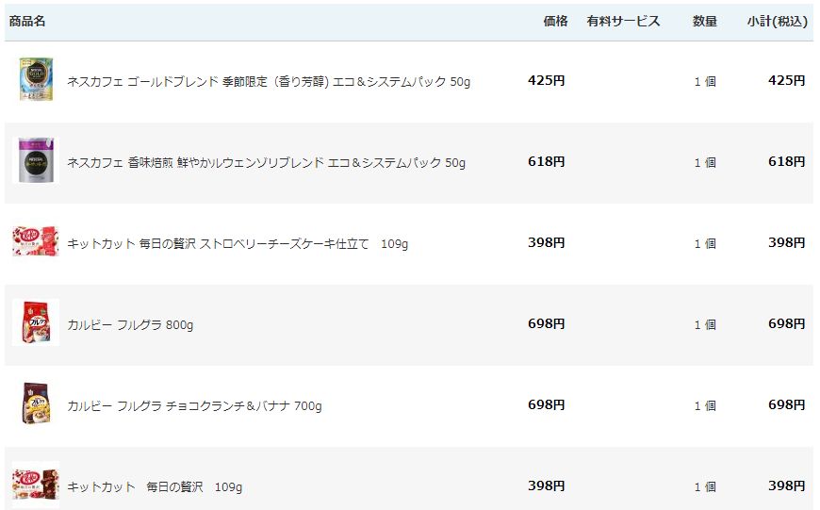This screenshot has height=510, width=820.
Task: Click the 618円 subtotal for 香味焙煎
Action: 786,162
